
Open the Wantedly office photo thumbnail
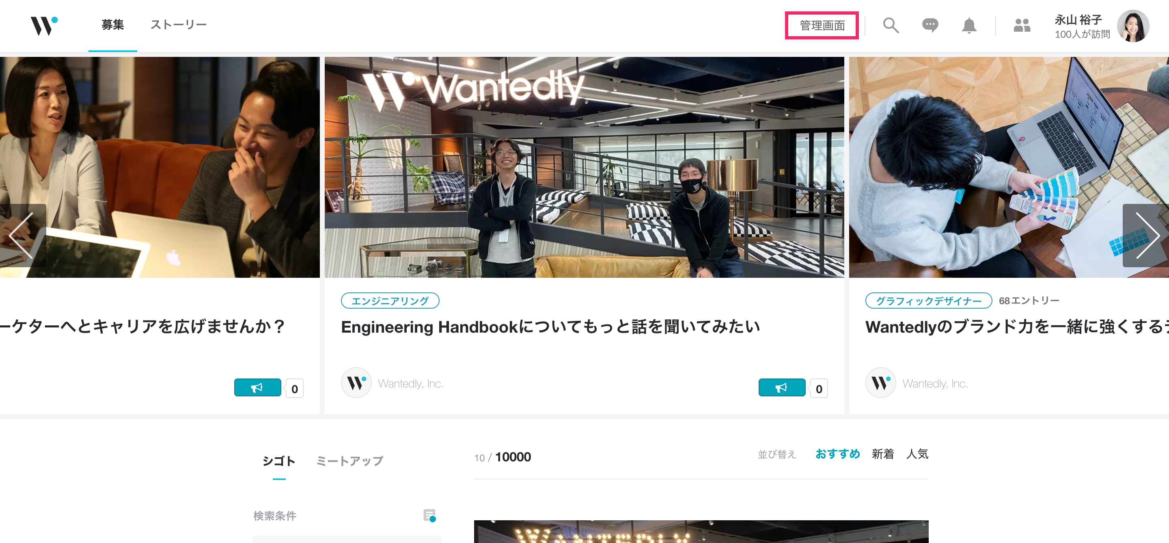584,167
